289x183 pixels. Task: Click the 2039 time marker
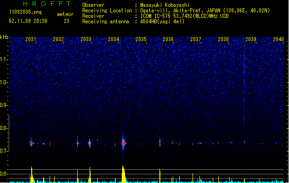click(251, 39)
